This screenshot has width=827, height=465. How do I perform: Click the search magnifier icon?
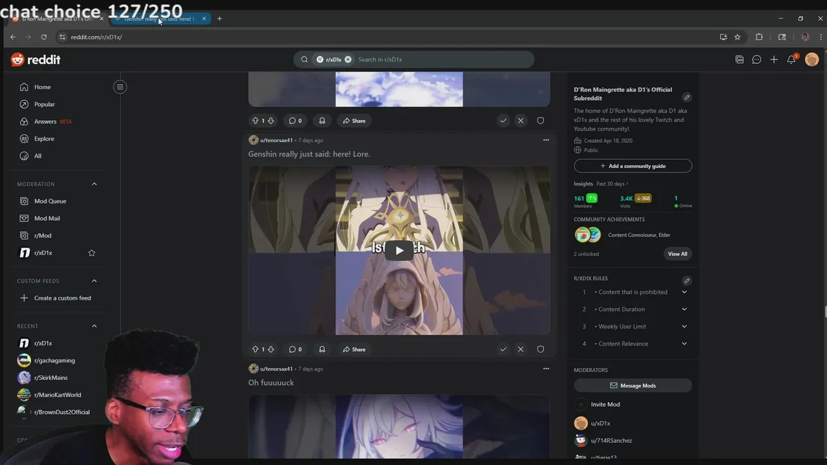pyautogui.click(x=304, y=59)
